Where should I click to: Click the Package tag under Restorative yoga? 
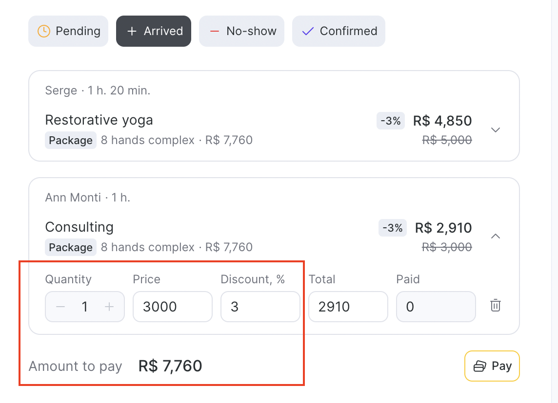point(71,140)
